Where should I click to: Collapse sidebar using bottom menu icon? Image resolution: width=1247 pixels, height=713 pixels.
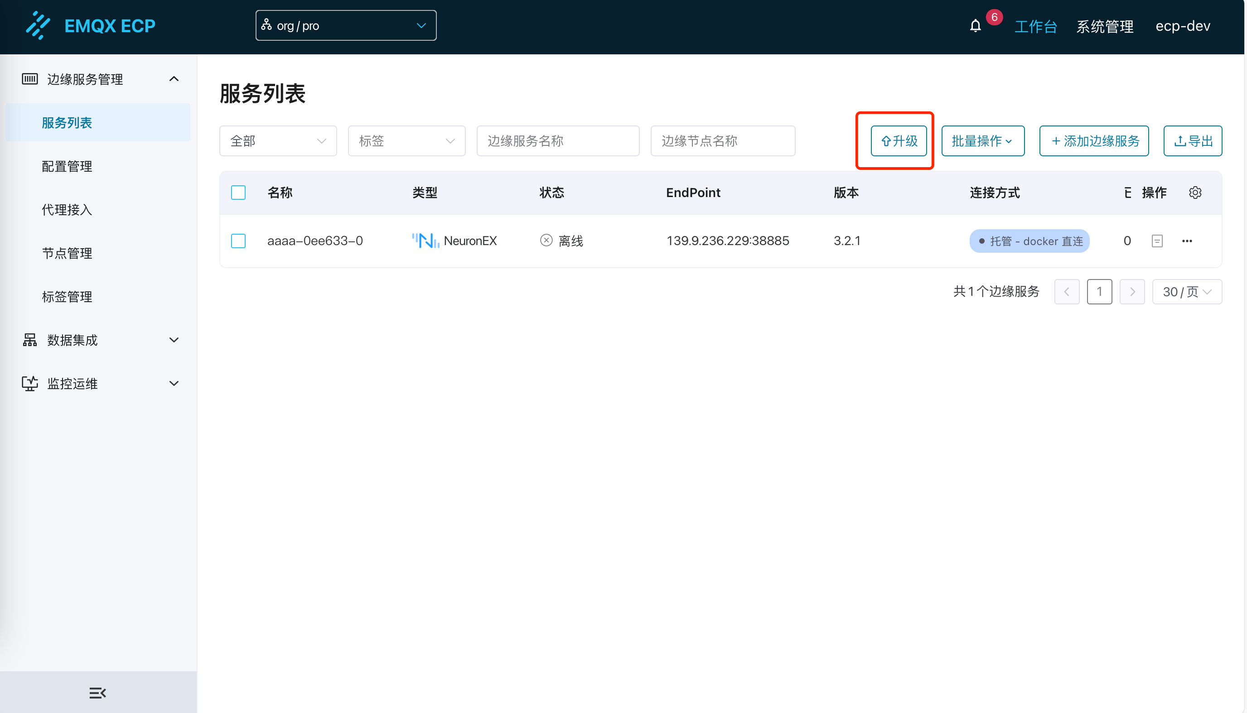click(x=97, y=693)
